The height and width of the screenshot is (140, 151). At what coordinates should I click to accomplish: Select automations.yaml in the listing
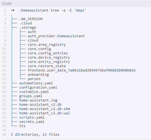point(36,83)
